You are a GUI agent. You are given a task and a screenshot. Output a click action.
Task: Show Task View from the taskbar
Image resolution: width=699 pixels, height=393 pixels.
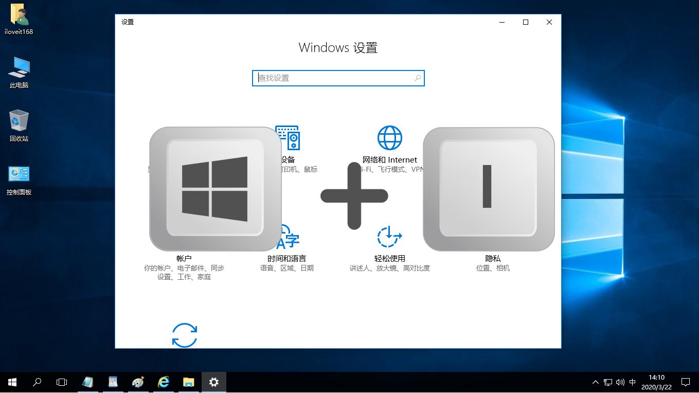coord(61,382)
